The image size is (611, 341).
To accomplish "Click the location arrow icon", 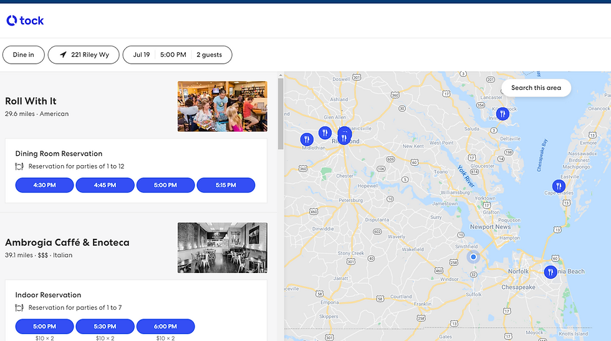I will [63, 55].
